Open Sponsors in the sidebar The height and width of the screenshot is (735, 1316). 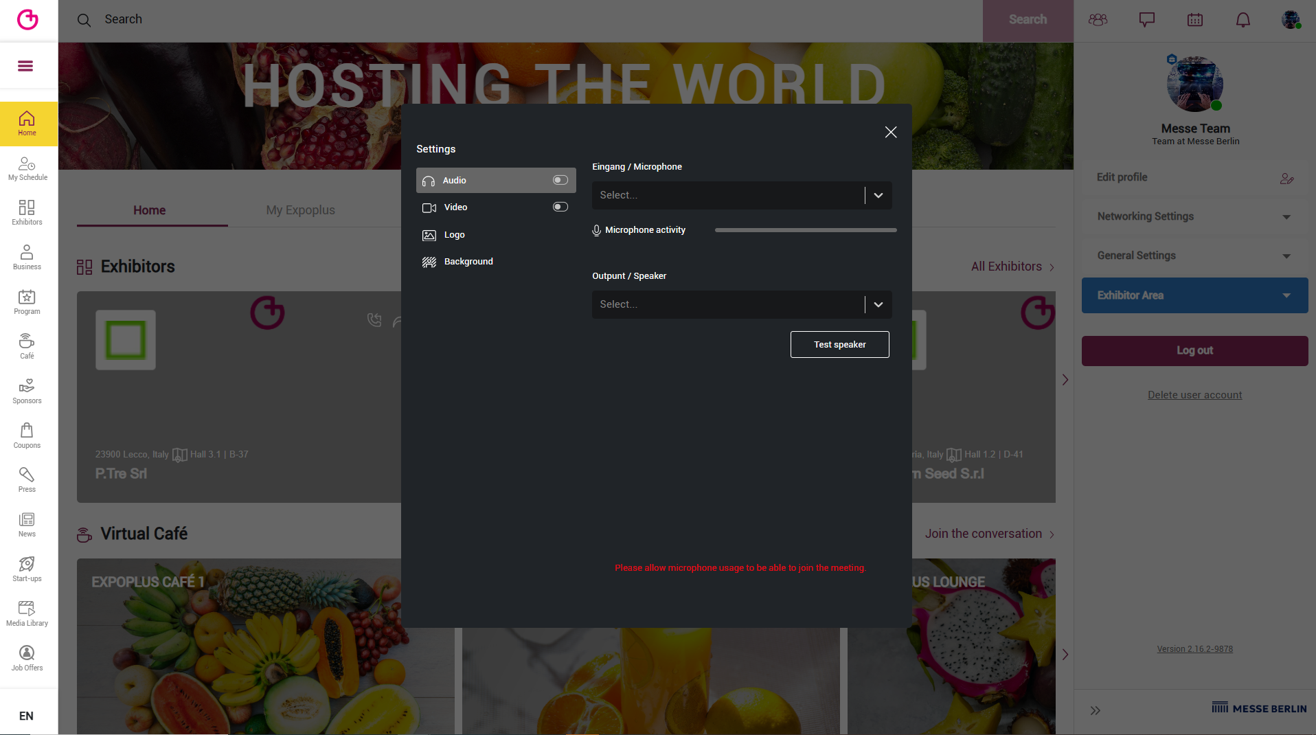[27, 392]
